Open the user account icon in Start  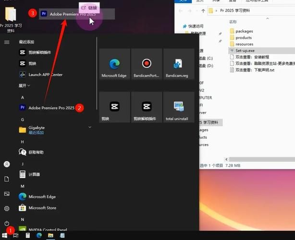(7, 164)
